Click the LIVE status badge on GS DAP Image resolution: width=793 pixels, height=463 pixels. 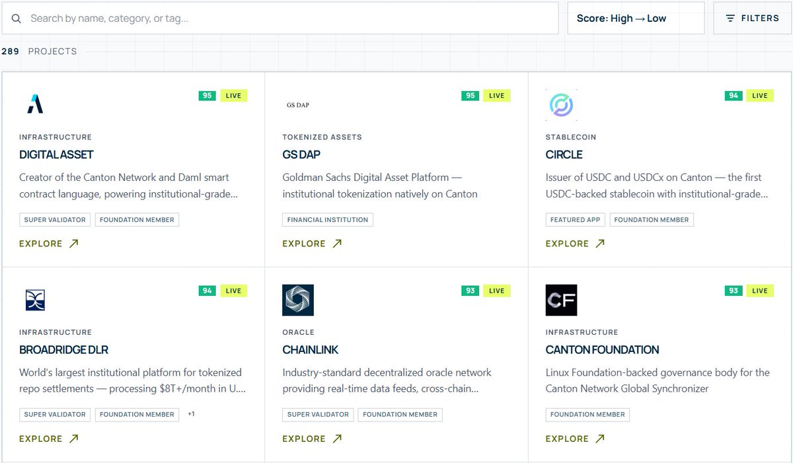(497, 96)
